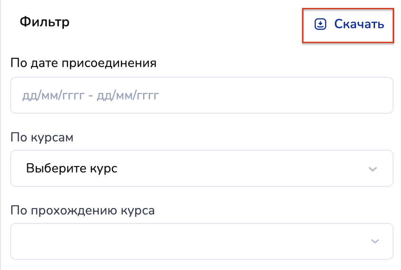Screen dimensions: 401x270
Task: Expand the course list using its chevron
Action: coord(373,169)
